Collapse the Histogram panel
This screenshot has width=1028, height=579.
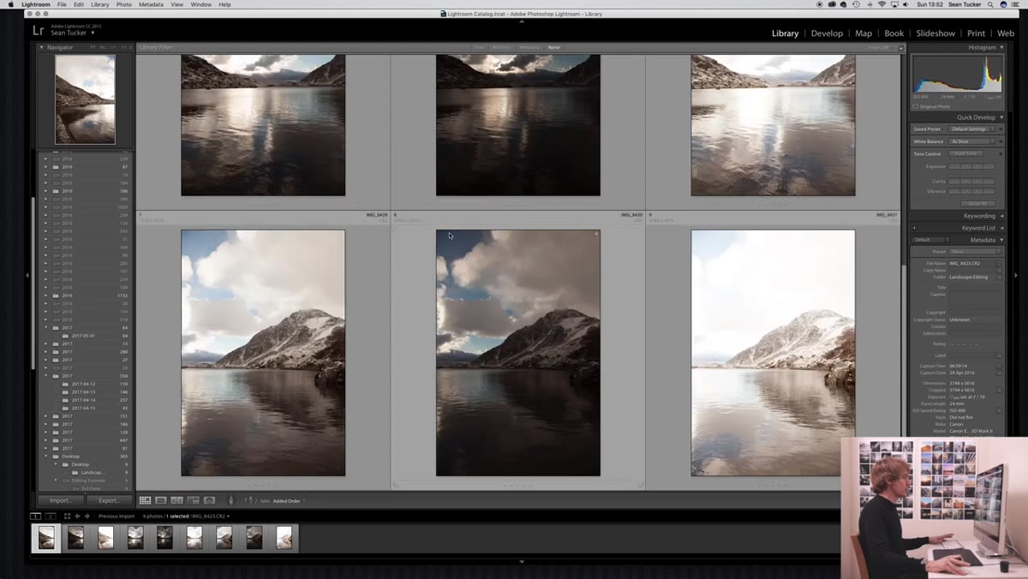pos(1001,47)
